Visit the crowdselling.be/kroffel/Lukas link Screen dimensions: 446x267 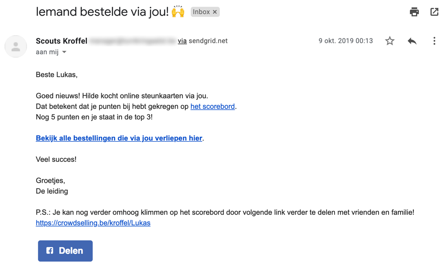point(93,223)
